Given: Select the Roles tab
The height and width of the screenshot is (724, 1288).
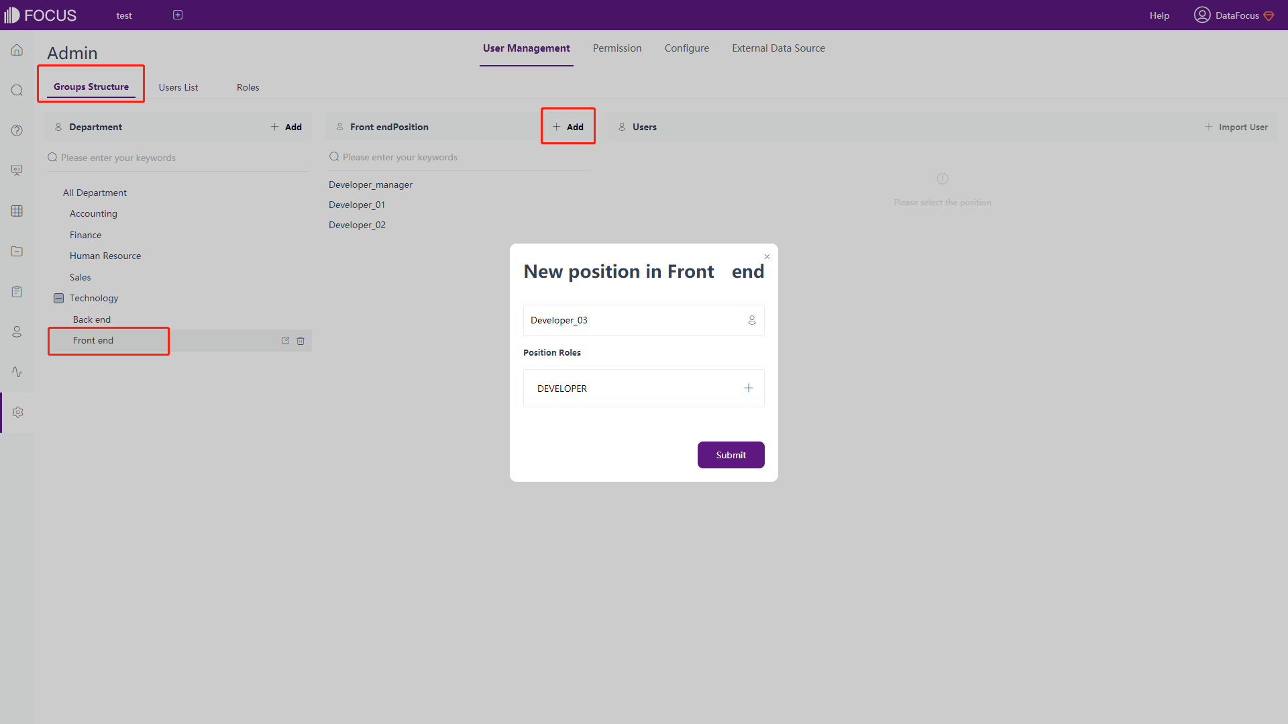Looking at the screenshot, I should [248, 87].
